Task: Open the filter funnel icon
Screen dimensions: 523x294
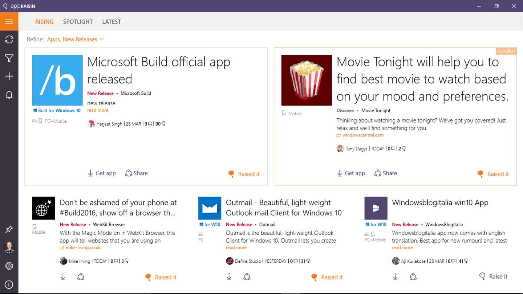Action: pos(9,58)
